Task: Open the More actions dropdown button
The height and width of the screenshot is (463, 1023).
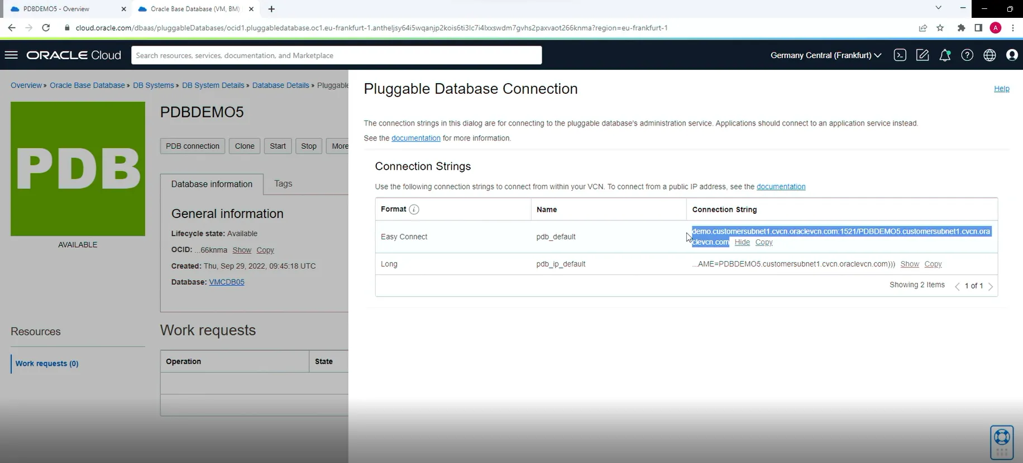Action: (x=337, y=146)
